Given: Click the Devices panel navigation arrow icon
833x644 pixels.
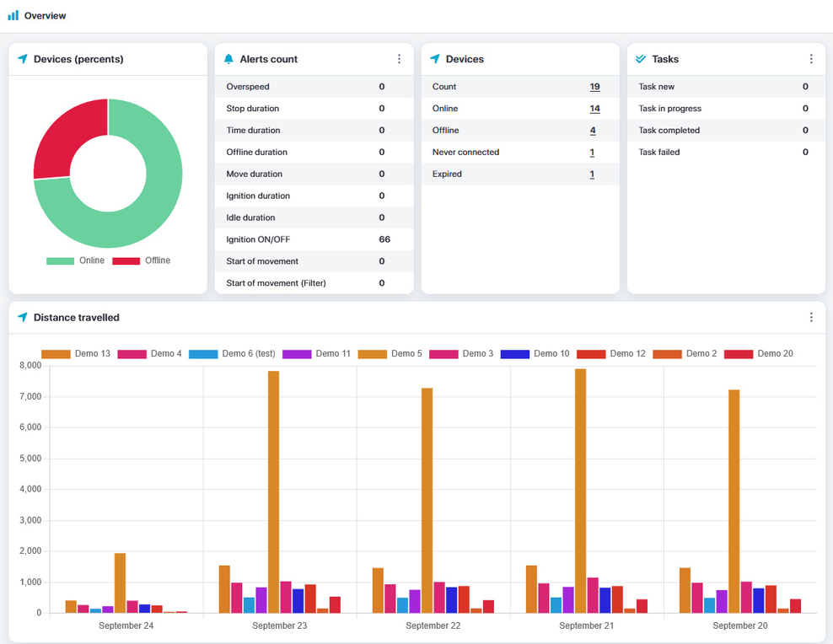Looking at the screenshot, I should coord(435,59).
